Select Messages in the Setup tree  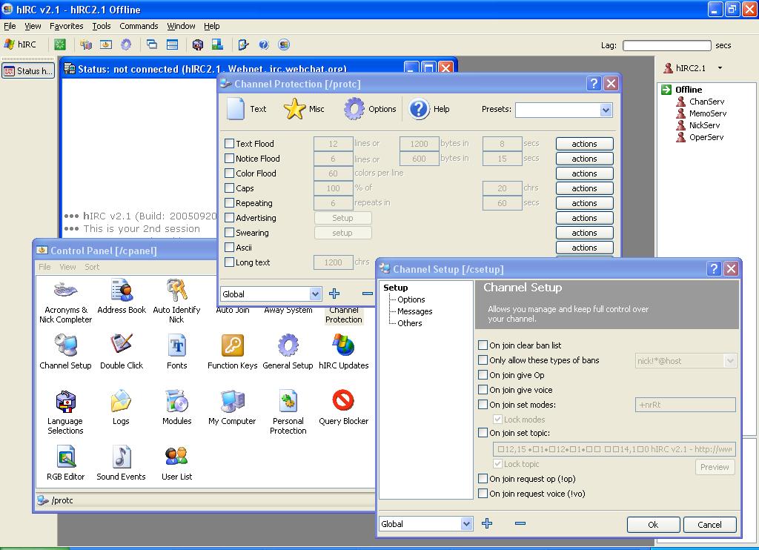click(x=415, y=311)
